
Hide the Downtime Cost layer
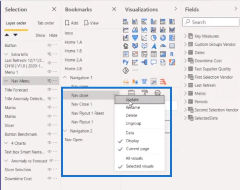[49, 178]
